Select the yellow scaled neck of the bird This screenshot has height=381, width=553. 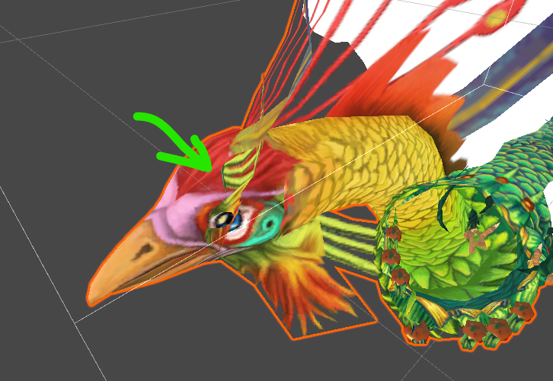[363, 162]
